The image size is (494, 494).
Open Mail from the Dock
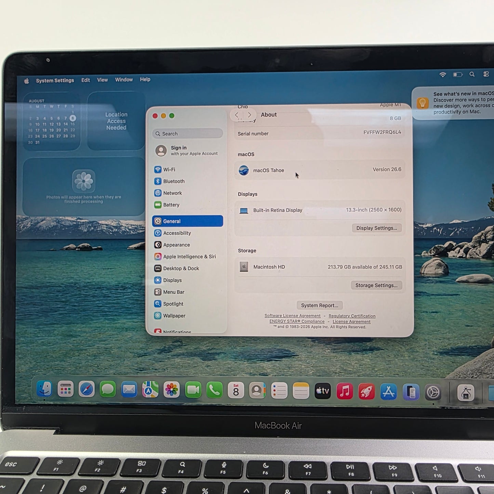pyautogui.click(x=129, y=390)
